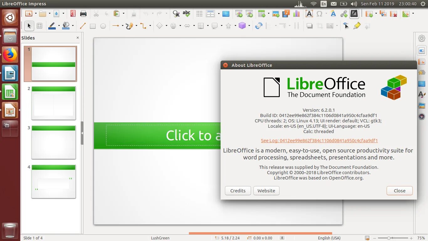Click the Line Color pencil swatch
Viewport: 428px width, 241px height.
pyautogui.click(x=52, y=26)
